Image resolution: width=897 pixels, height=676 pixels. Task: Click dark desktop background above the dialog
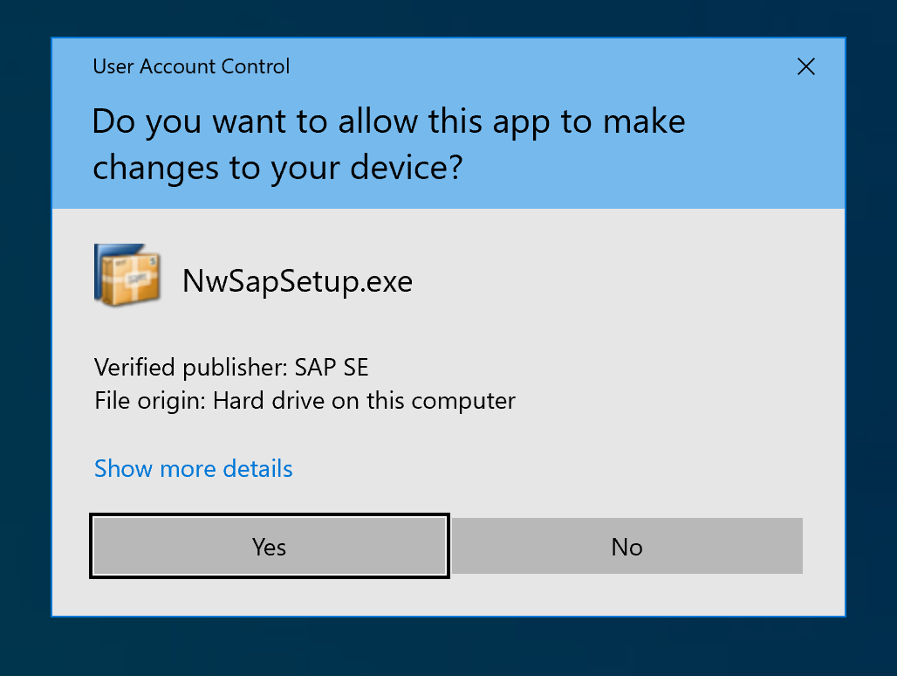448,17
